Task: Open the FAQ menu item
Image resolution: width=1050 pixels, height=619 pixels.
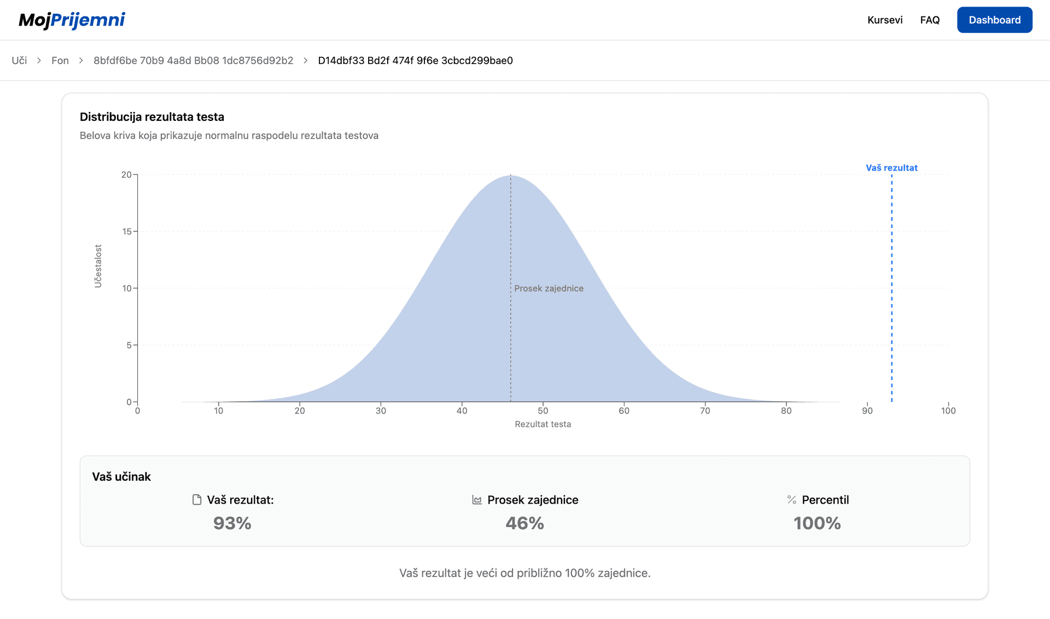Action: pos(930,20)
